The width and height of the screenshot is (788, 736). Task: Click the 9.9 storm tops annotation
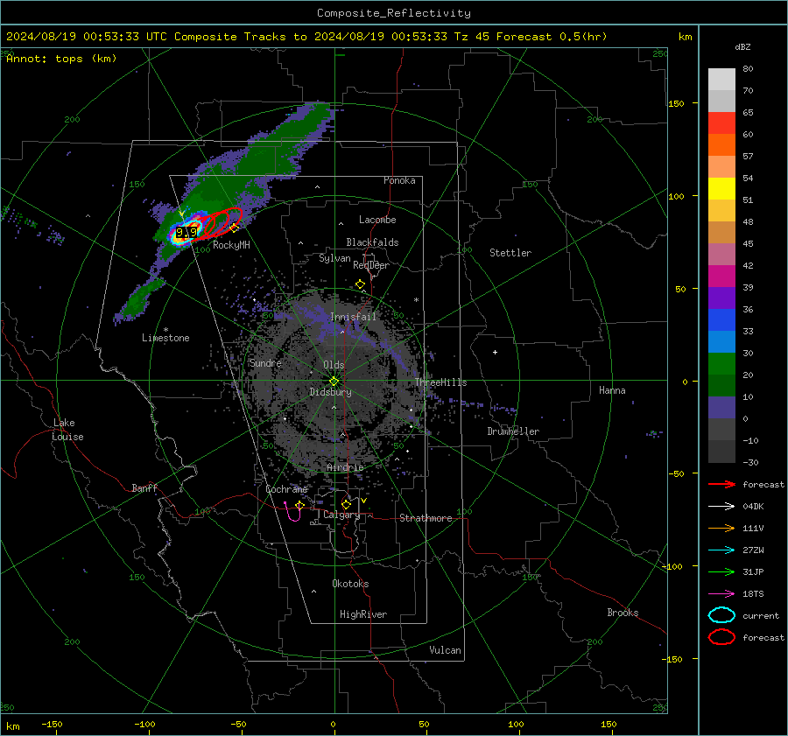click(x=186, y=232)
